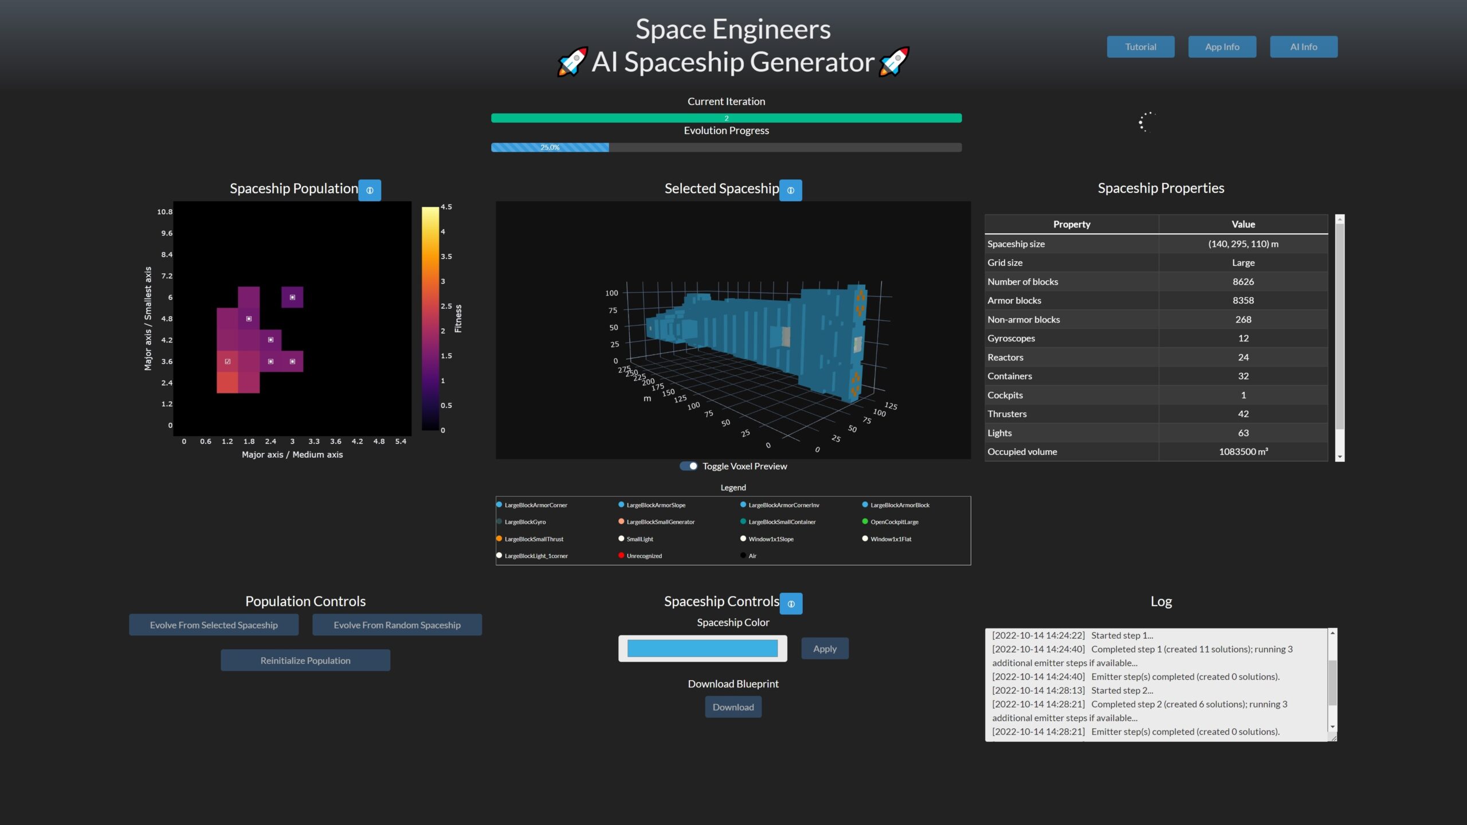Image resolution: width=1467 pixels, height=825 pixels.
Task: Click the LargeBlockArmorSlope legend entry
Action: [652, 505]
